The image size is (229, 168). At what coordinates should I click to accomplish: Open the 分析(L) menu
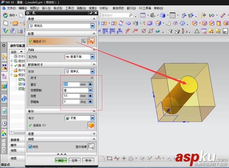point(104,8)
